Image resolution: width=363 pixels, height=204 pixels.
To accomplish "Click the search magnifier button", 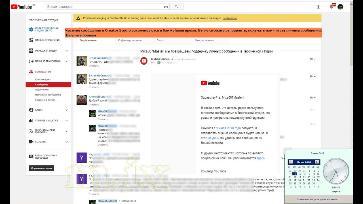I will tap(176, 7).
